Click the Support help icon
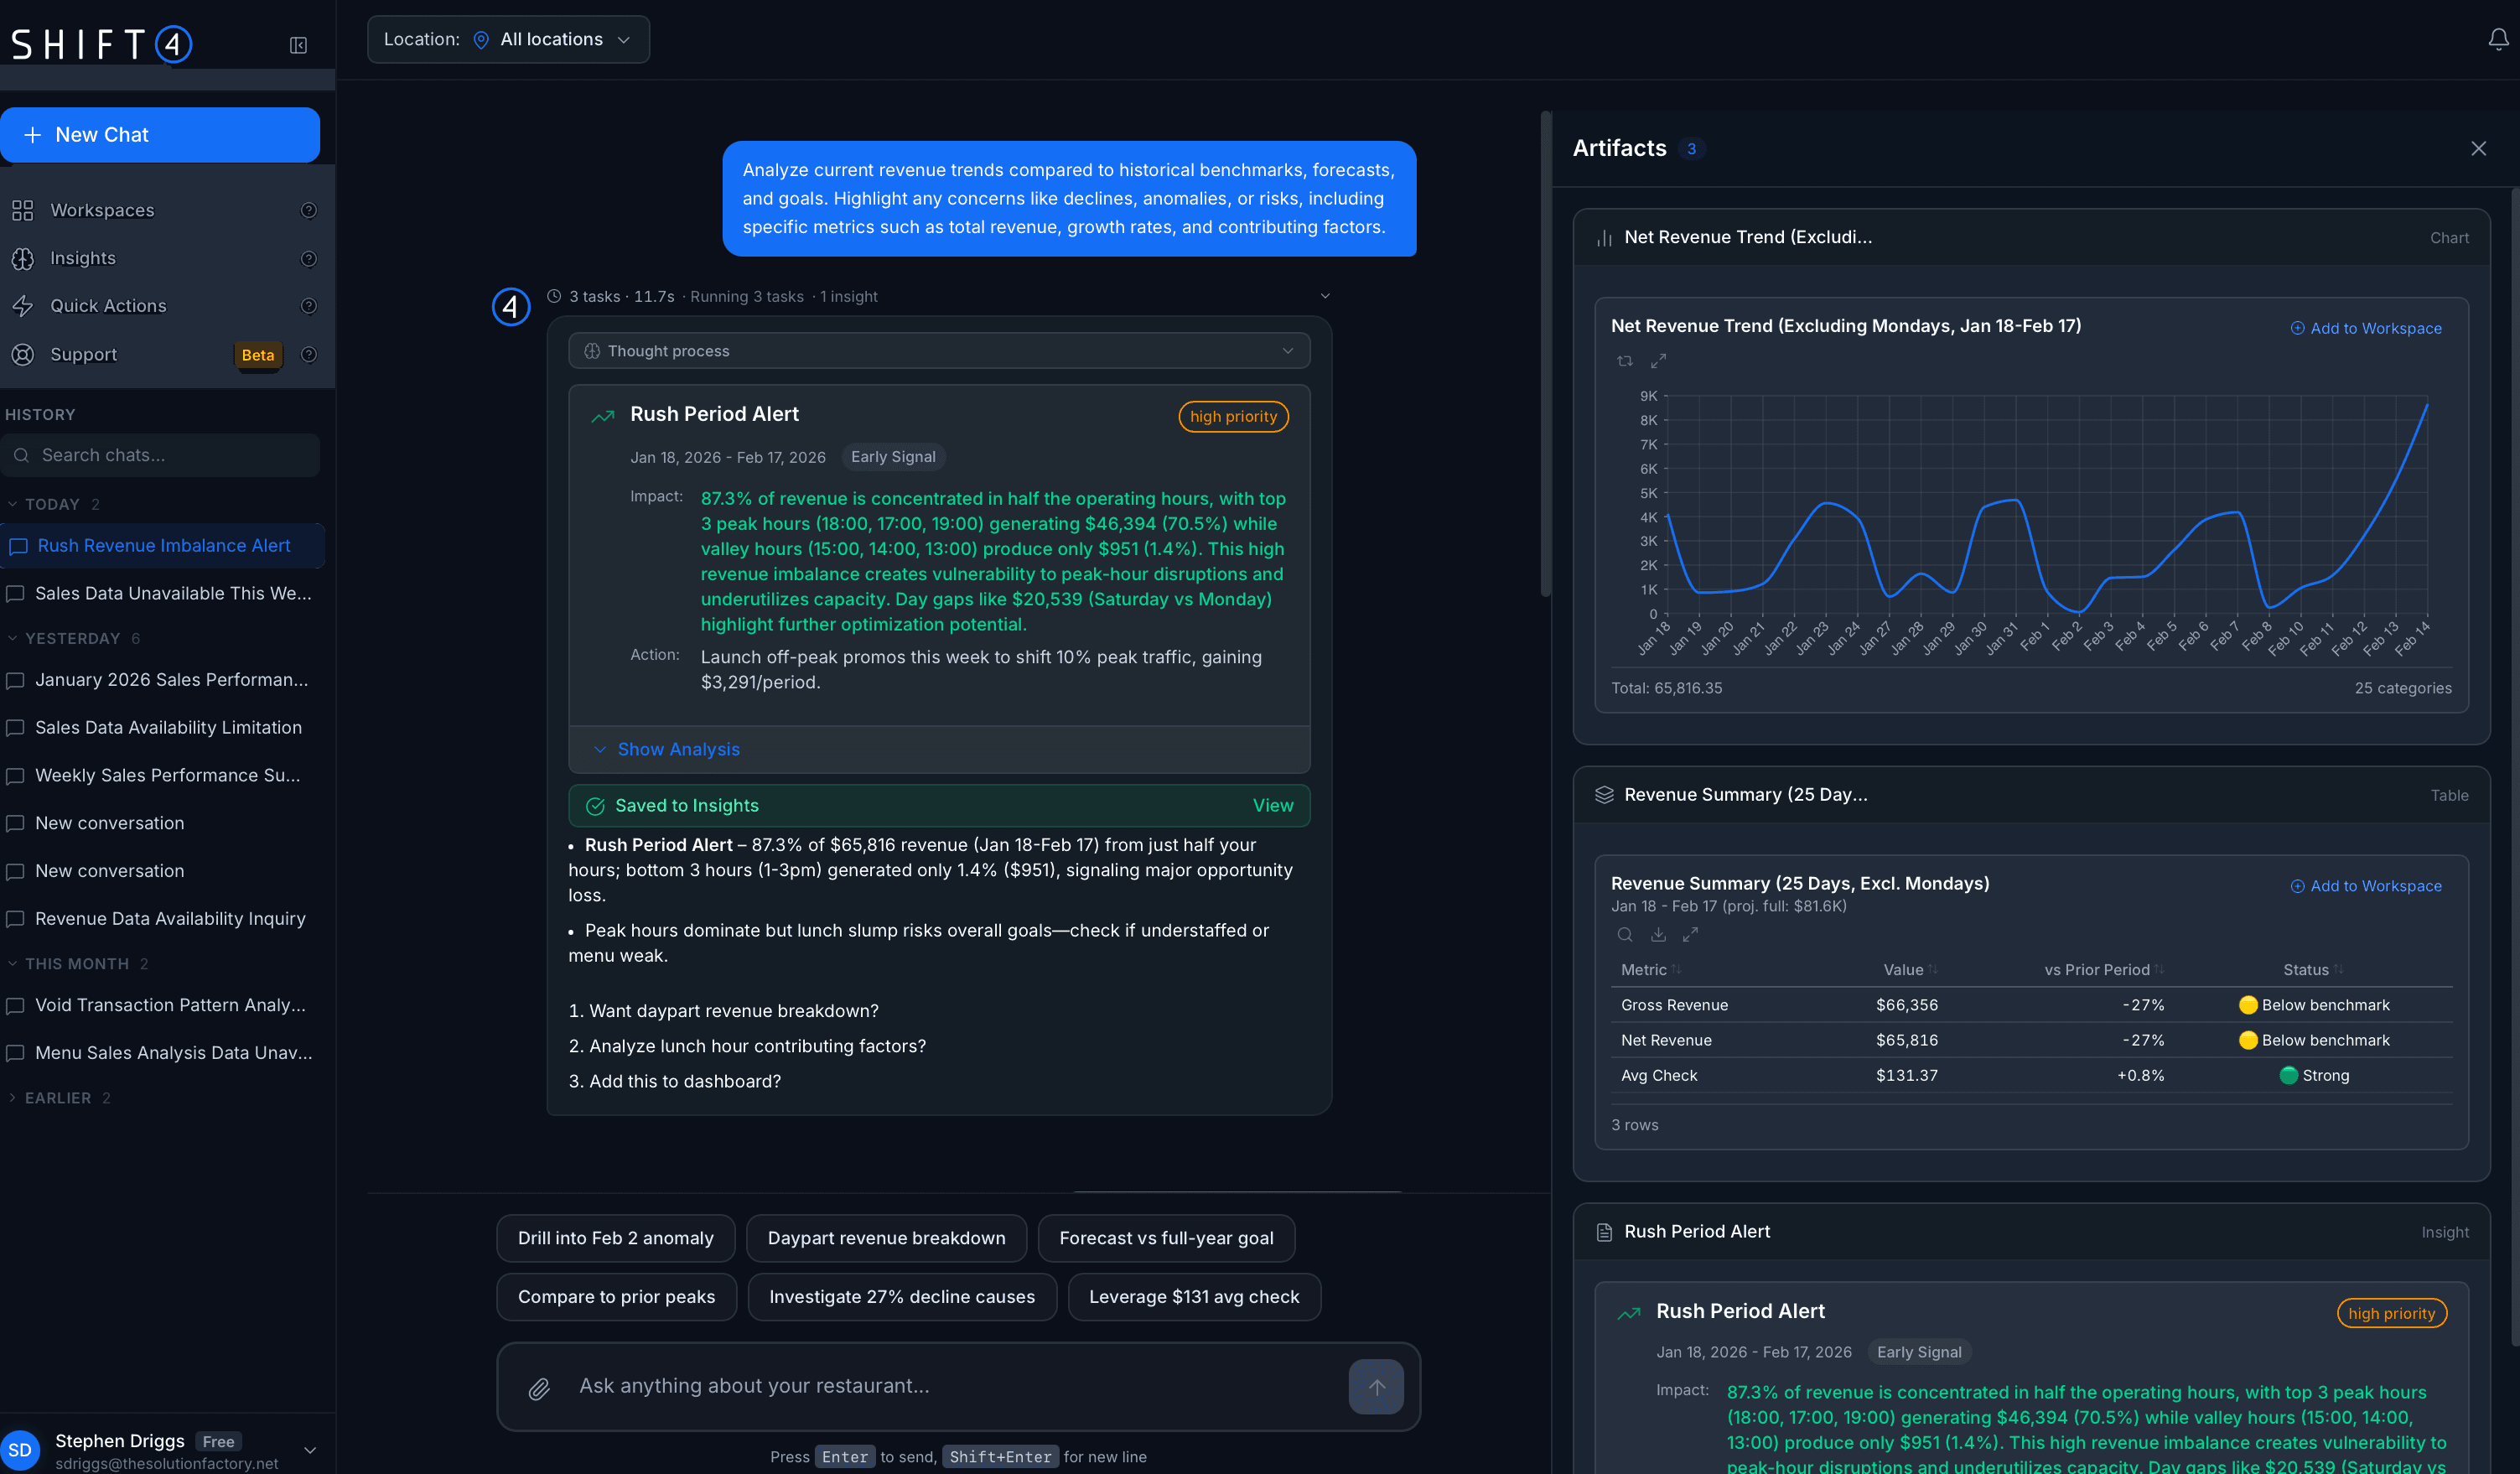The height and width of the screenshot is (1474, 2520). pos(309,354)
